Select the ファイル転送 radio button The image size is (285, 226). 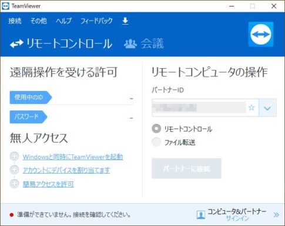coord(156,142)
